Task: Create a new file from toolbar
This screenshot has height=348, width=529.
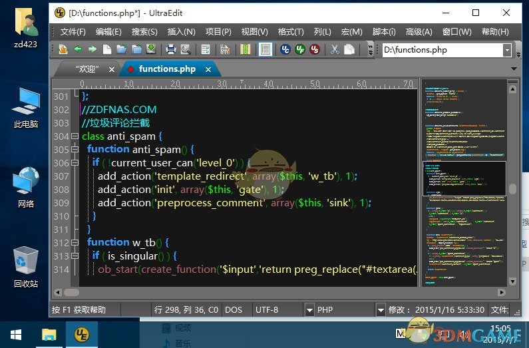Action: (x=107, y=49)
